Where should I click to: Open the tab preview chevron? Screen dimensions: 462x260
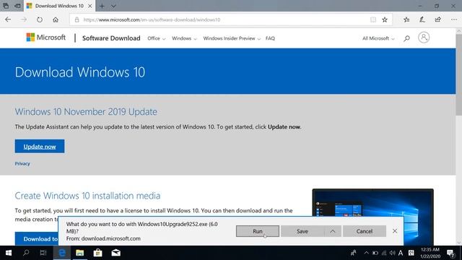[x=113, y=6]
